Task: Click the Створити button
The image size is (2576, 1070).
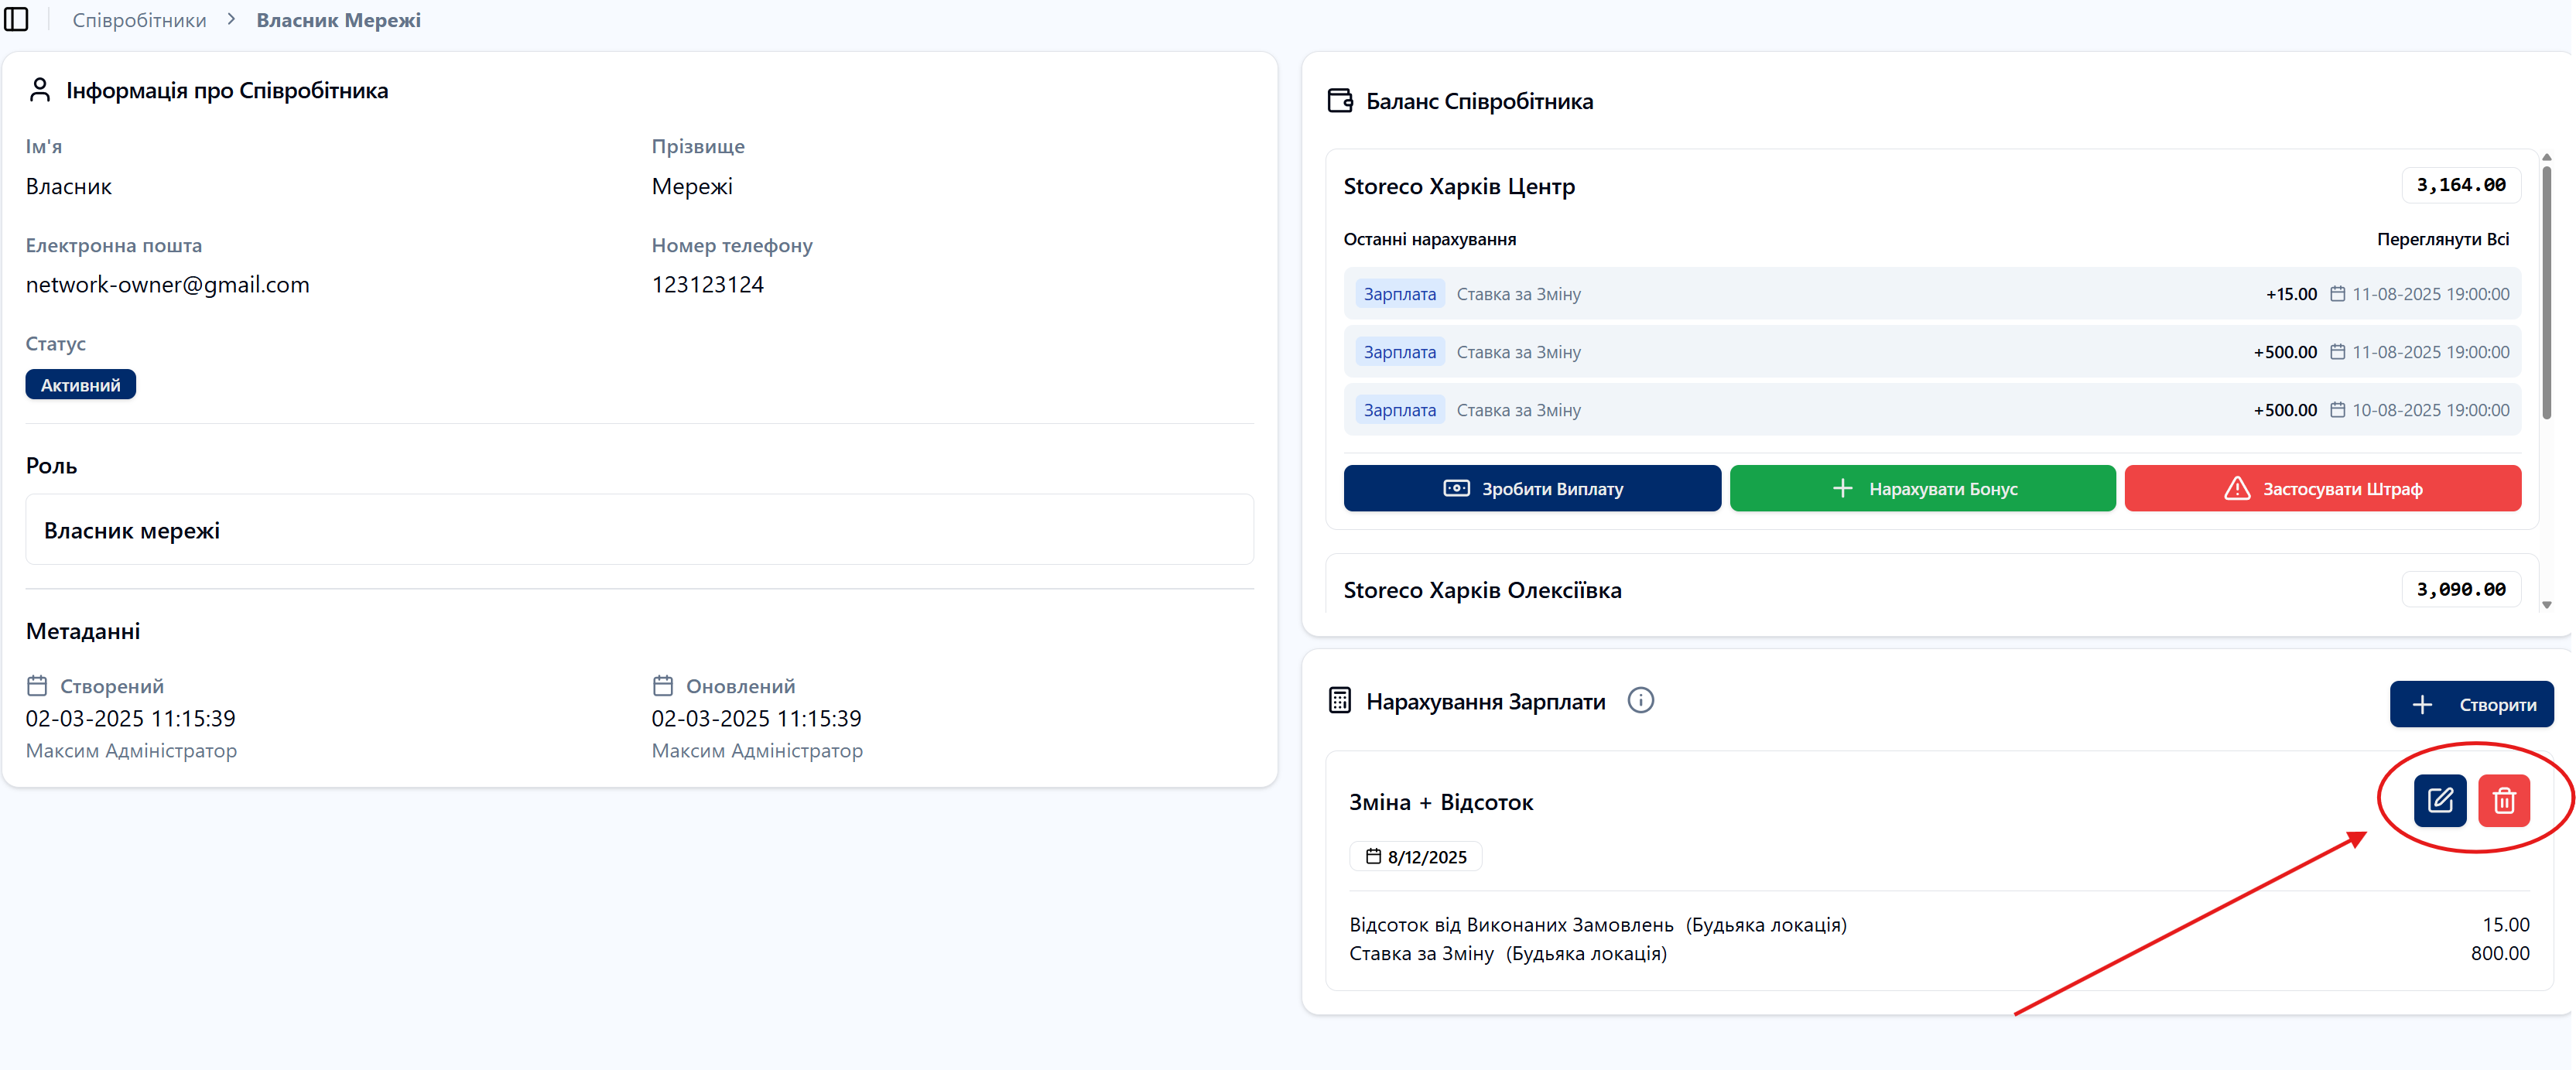Action: click(x=2471, y=705)
